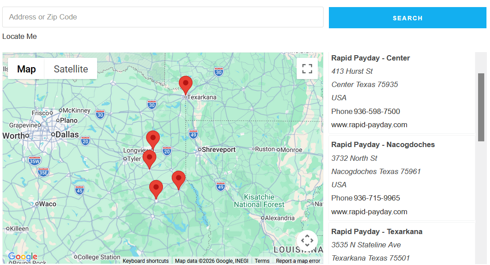Click the 413 Hurst St address

pyautogui.click(x=352, y=71)
